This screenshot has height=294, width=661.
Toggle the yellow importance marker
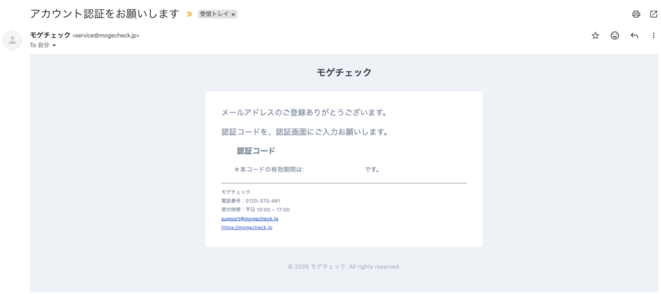click(x=189, y=14)
